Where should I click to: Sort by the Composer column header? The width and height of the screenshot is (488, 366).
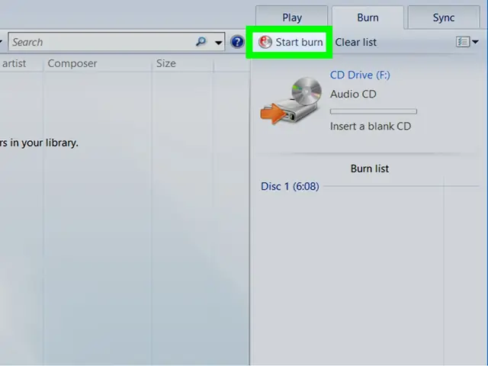[x=72, y=63]
